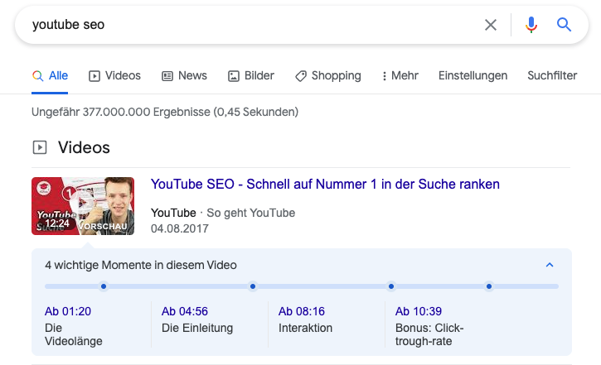Collapse the wichtige Momente panel with the chevron

click(x=550, y=265)
